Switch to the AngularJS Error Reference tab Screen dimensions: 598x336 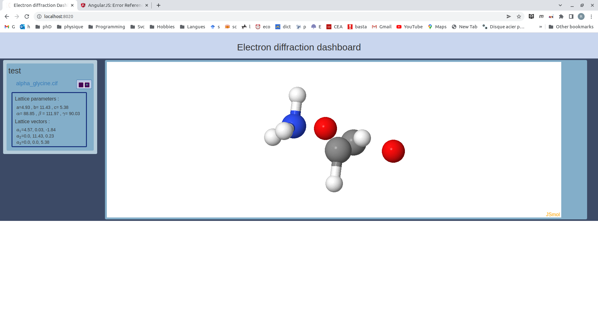[x=115, y=5]
